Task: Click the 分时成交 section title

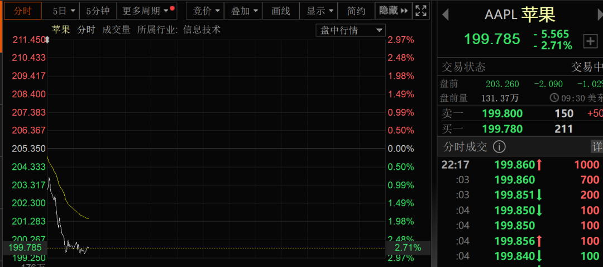Action: 465,146
